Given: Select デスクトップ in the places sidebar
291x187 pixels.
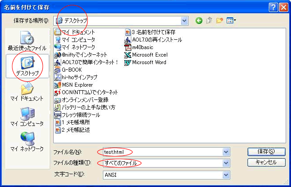Looking at the screenshot, I should (28, 66).
